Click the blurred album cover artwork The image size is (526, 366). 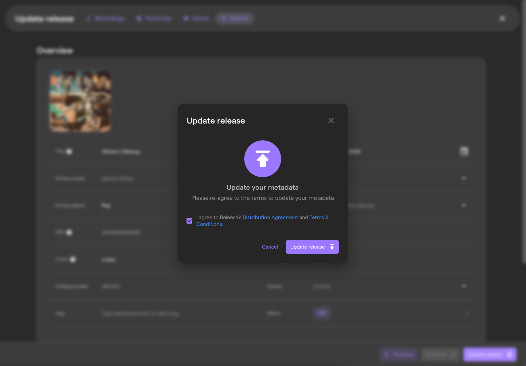tap(80, 101)
